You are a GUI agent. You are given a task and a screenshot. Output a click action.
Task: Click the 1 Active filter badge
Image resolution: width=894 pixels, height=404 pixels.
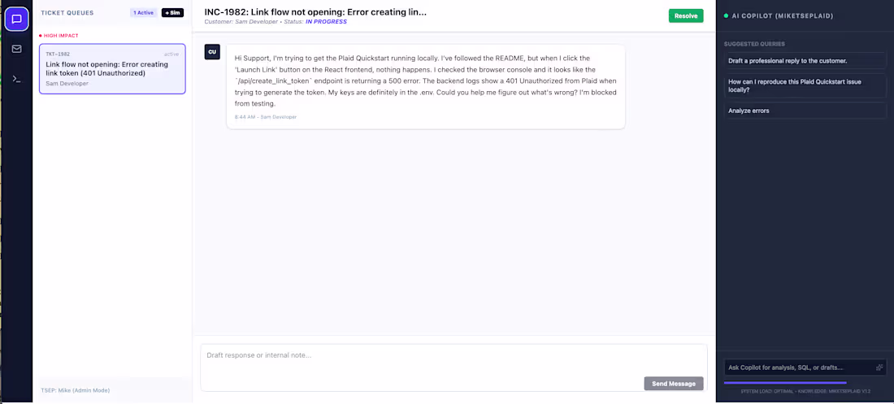[144, 12]
